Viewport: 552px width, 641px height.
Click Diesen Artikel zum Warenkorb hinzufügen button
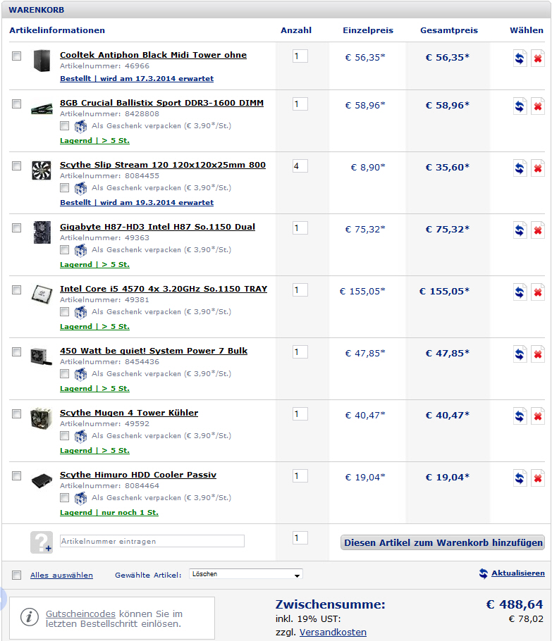(x=442, y=542)
